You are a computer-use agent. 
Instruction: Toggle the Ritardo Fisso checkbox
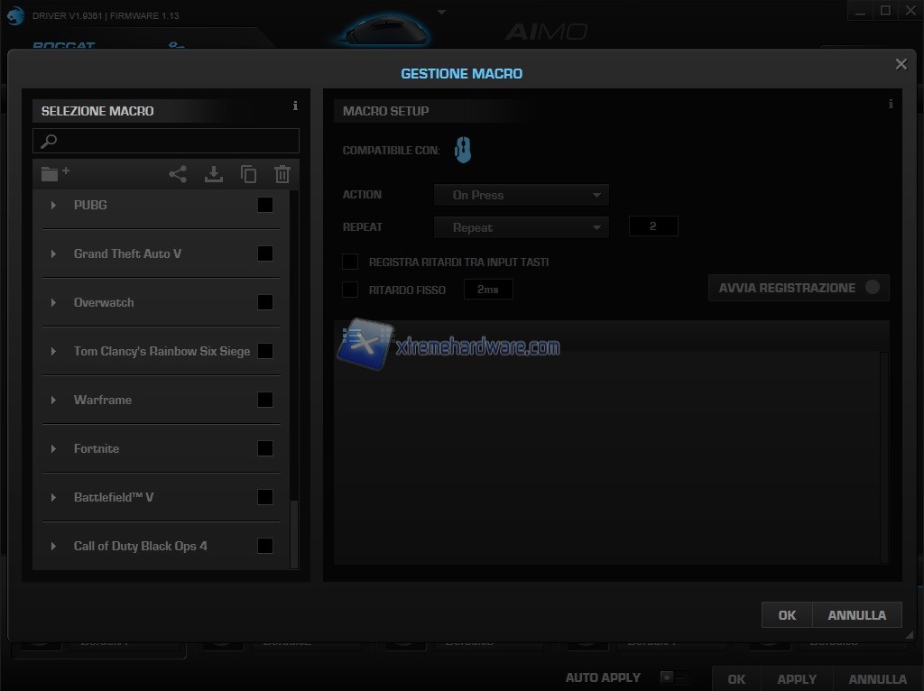click(x=350, y=290)
